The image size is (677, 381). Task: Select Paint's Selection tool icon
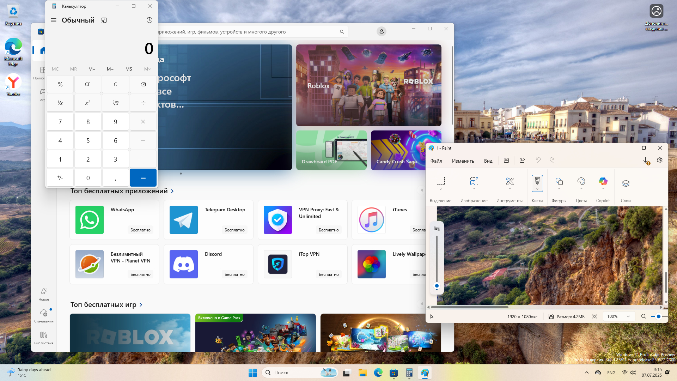coord(440,181)
